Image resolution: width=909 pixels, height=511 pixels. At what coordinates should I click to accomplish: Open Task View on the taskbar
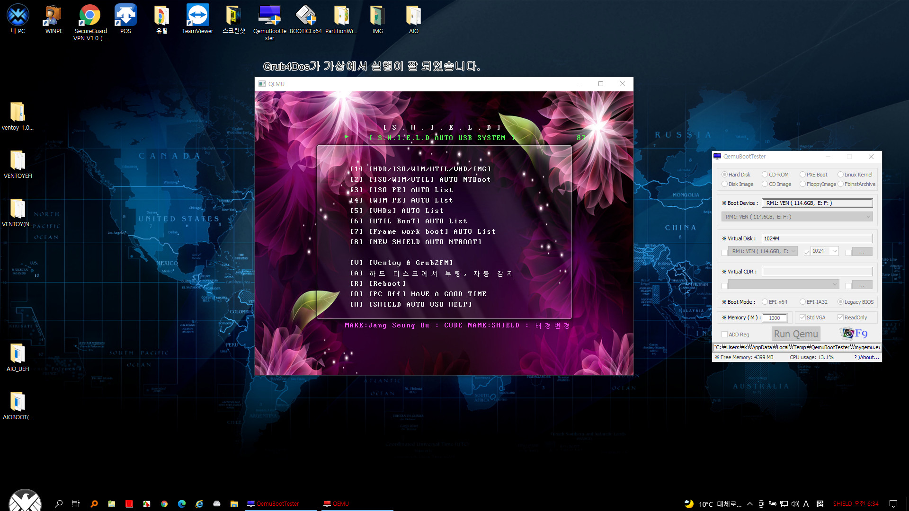[x=76, y=504]
